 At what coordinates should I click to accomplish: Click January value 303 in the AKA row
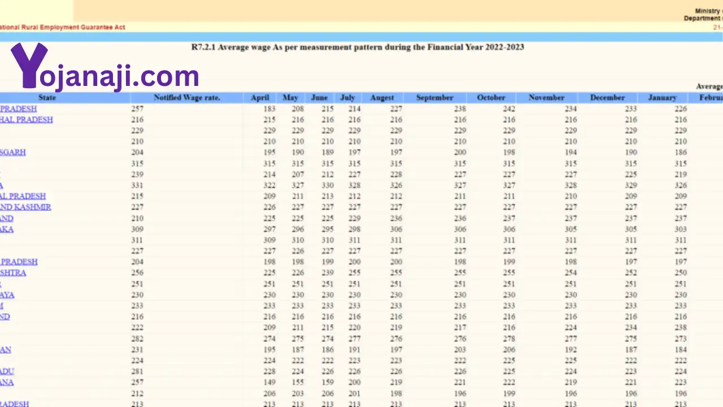(681, 230)
